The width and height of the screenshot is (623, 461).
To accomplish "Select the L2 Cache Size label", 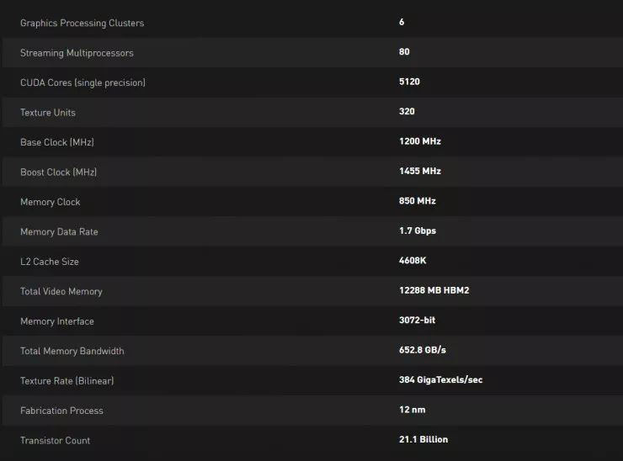I will (50, 262).
